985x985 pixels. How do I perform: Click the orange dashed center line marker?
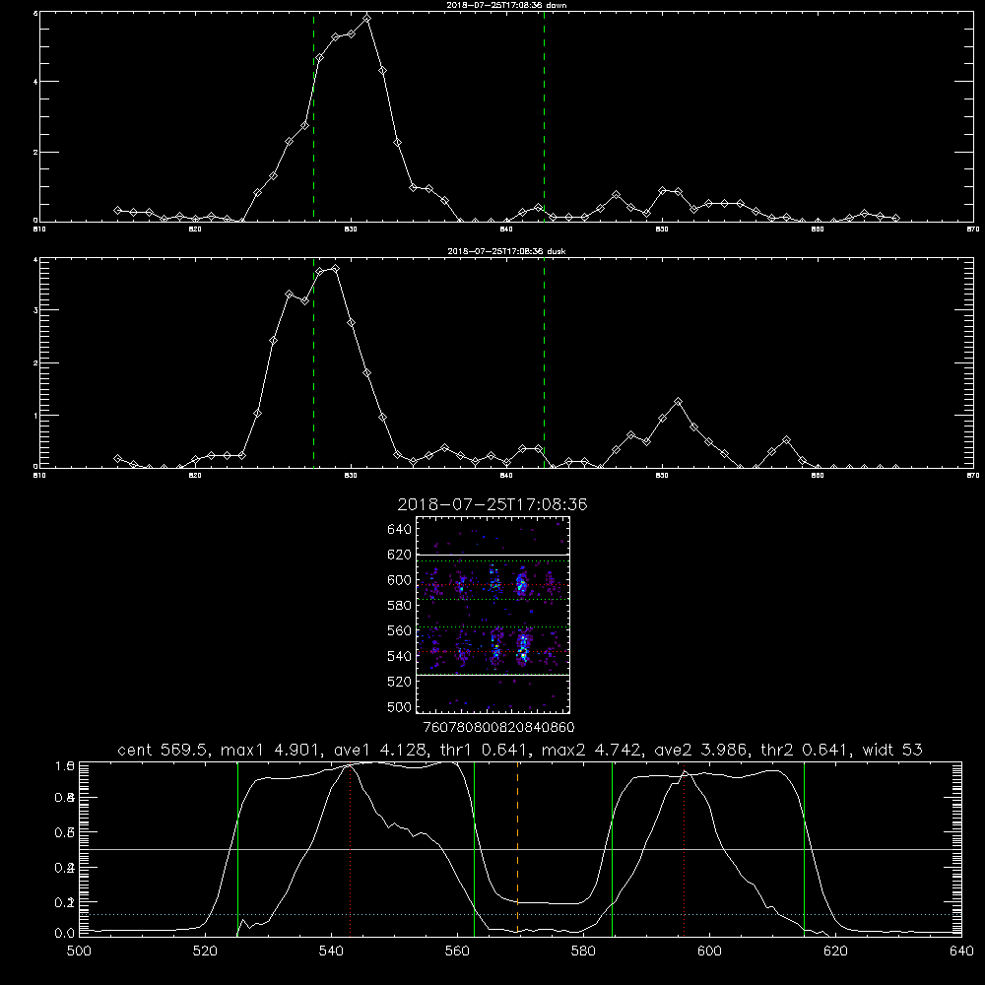[518, 849]
